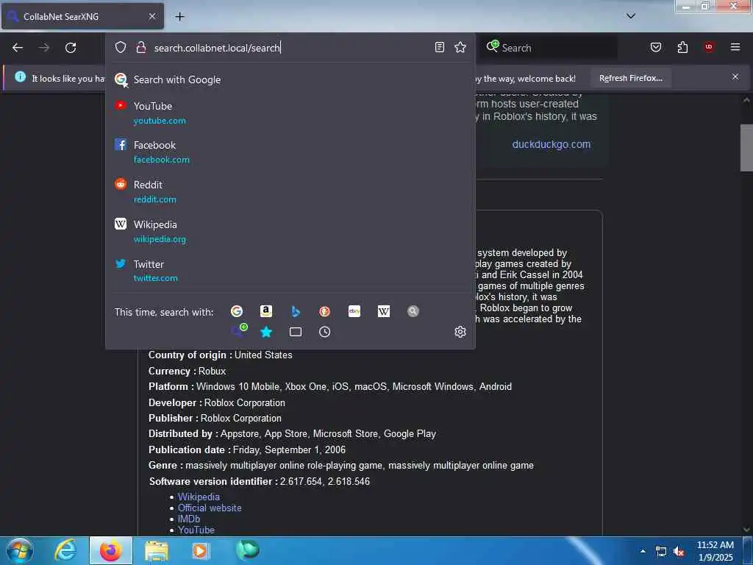
Task: Search this time with Google icon
Action: coord(236,311)
